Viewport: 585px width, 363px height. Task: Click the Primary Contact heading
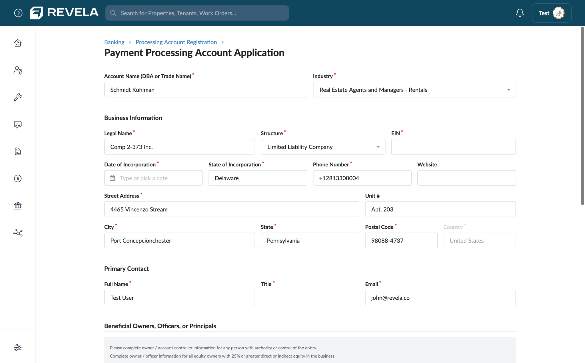[127, 269]
